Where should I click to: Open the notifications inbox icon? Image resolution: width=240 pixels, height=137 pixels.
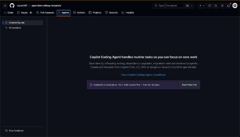[228, 5]
